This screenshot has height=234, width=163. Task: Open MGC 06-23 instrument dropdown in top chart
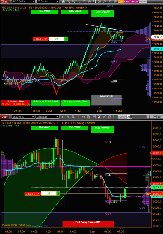click(x=24, y=1)
